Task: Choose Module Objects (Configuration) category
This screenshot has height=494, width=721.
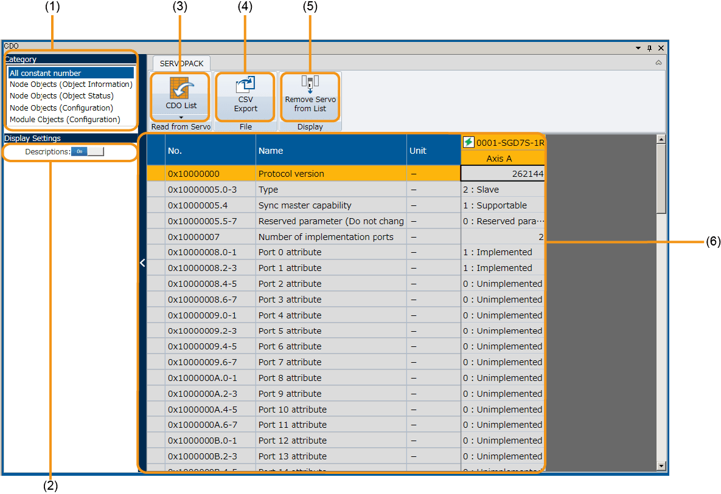Action: click(64, 120)
